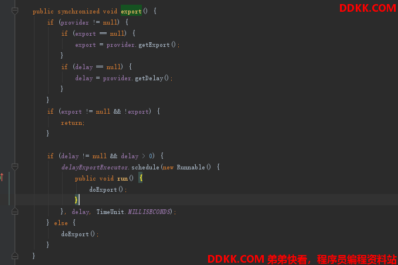Click the else keyword

coord(60,223)
